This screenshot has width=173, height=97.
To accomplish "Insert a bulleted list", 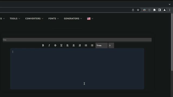I will tap(92, 45).
